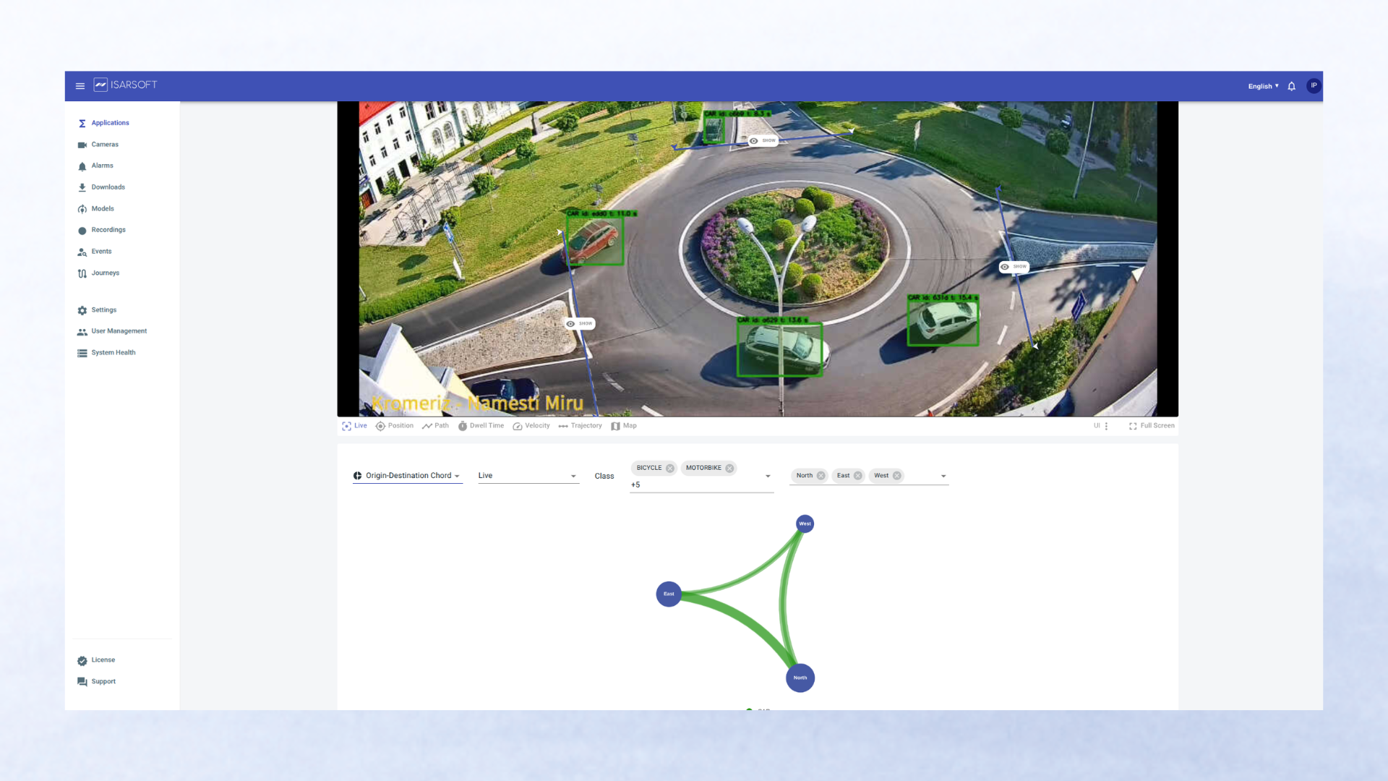1388x781 pixels.
Task: Expand the Origin-Destination Chord chart selector
Action: [x=407, y=476]
